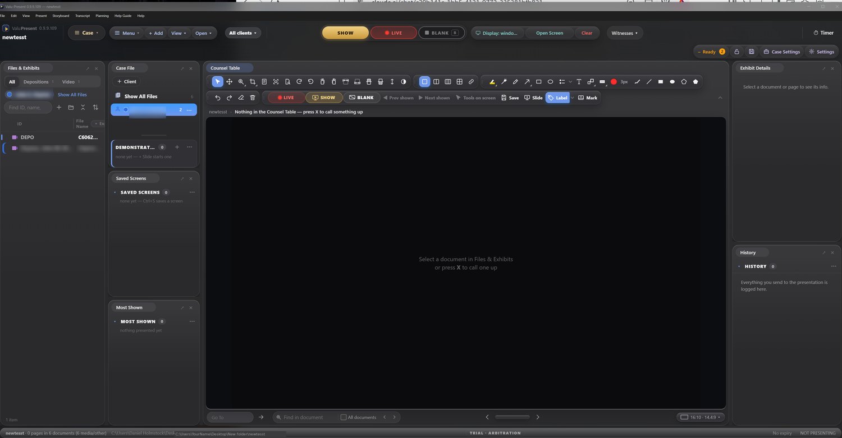The image size is (842, 438).
Task: Click the link chain icon beside layout buttons
Action: click(471, 82)
